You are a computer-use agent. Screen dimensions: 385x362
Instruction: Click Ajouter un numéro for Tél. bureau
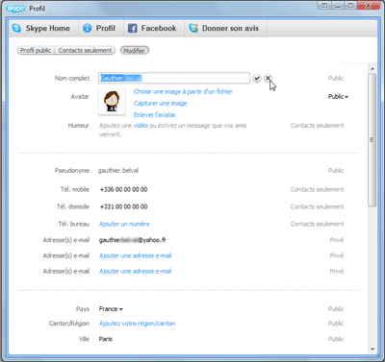tap(124, 224)
